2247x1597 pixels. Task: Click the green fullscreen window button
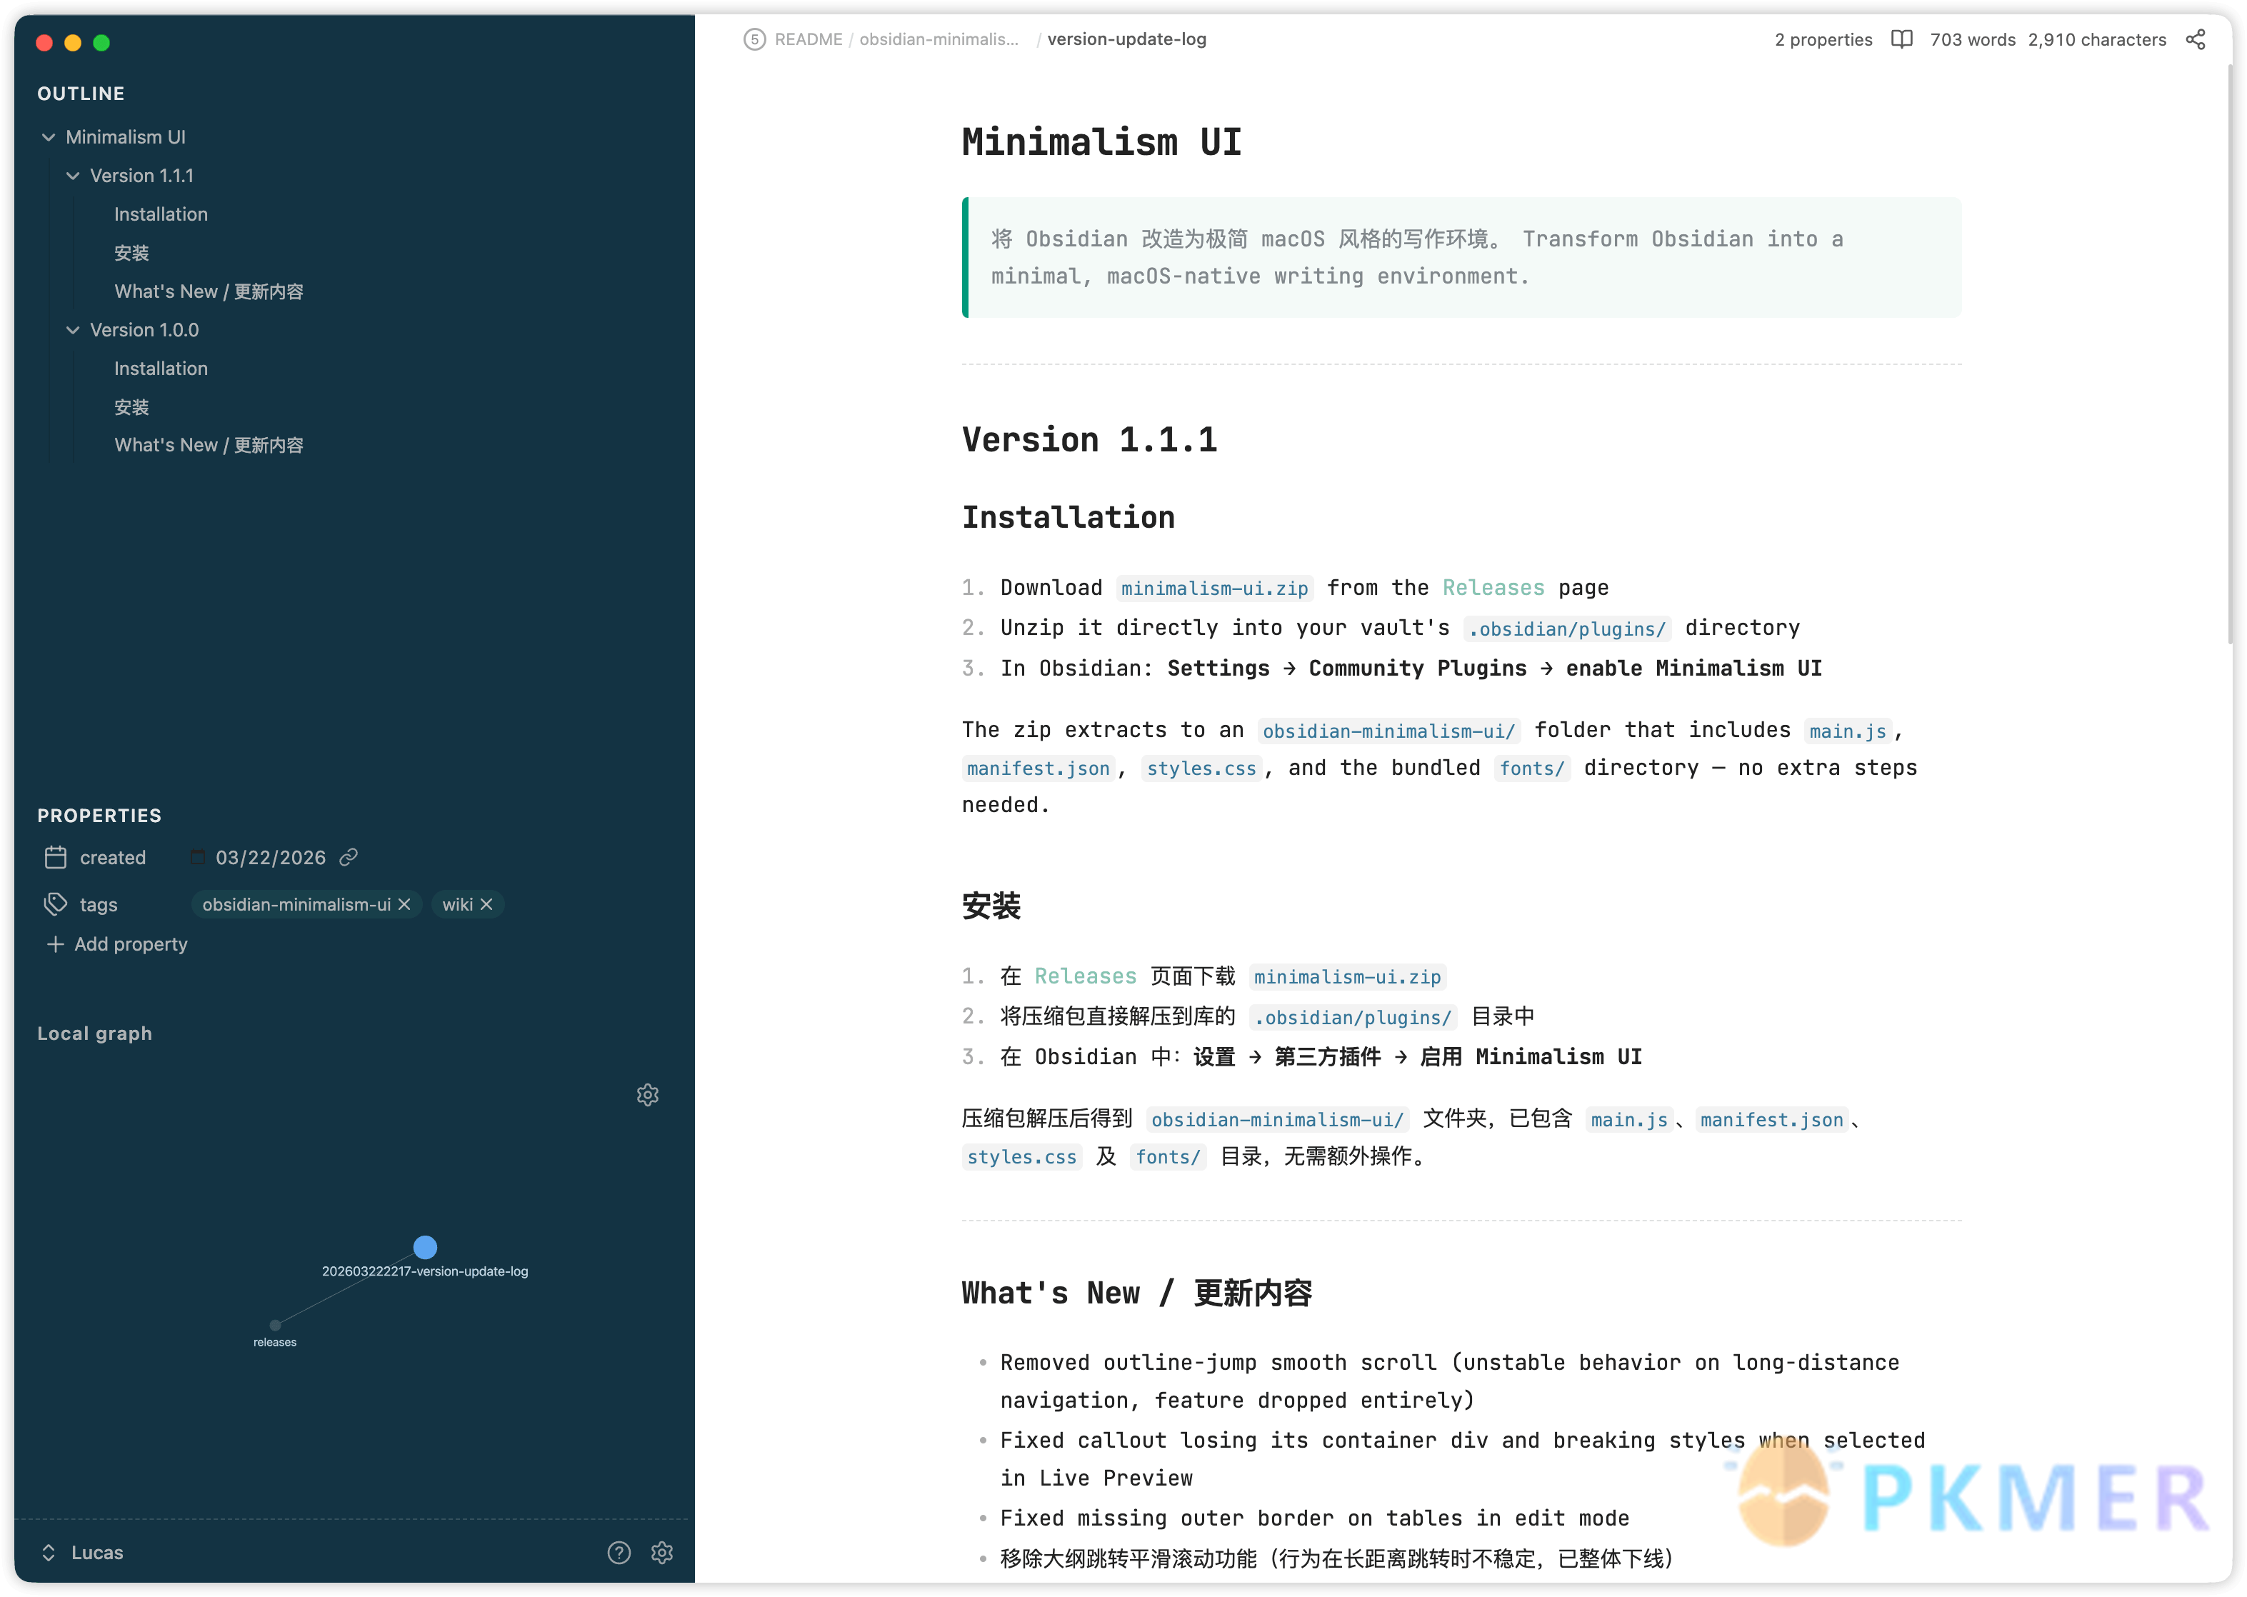[101, 42]
